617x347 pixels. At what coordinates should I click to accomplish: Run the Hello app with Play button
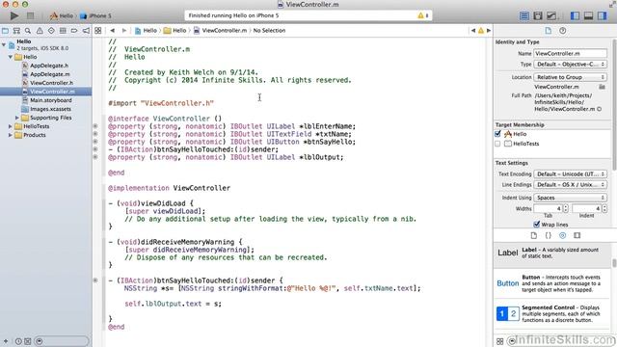pos(14,15)
